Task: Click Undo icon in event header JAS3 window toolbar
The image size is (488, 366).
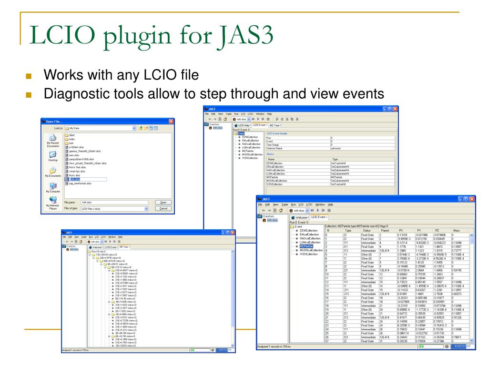Action: [277, 119]
